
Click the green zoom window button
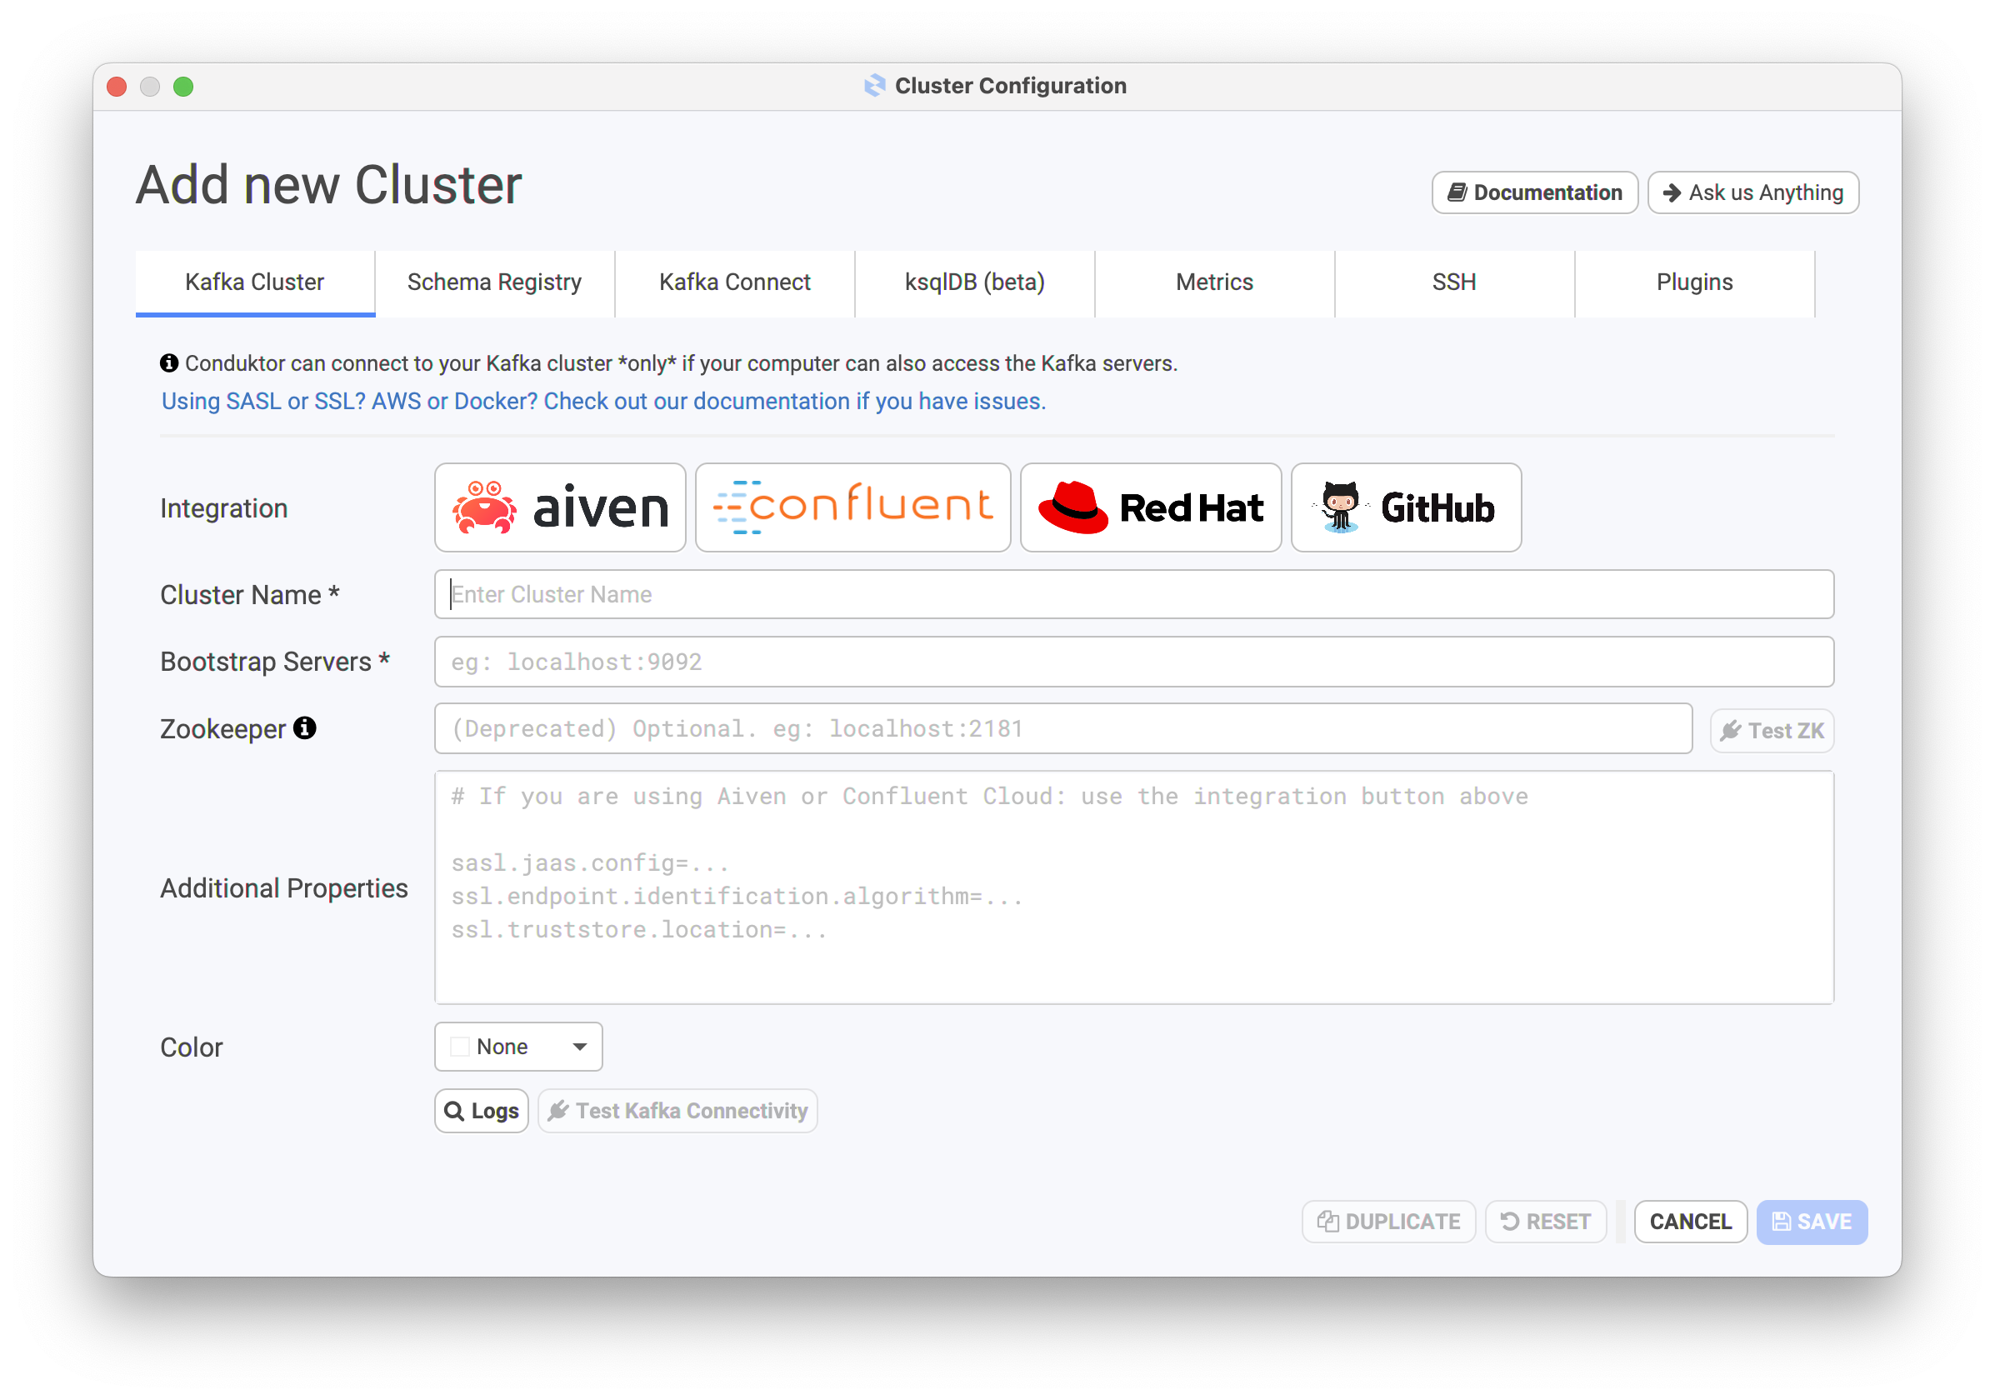click(x=183, y=86)
